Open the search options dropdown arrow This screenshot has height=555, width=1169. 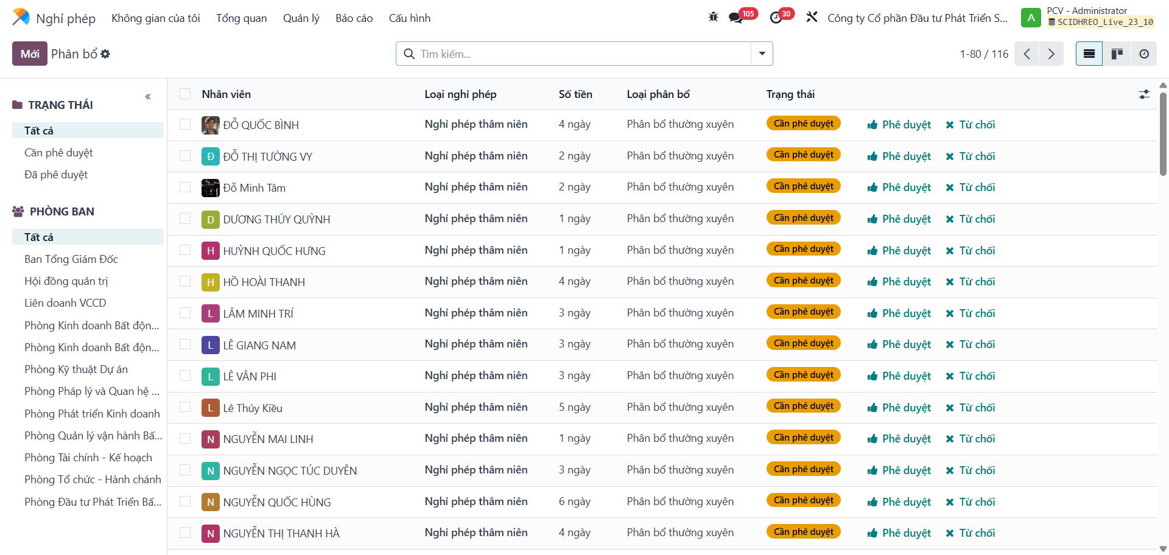(762, 54)
